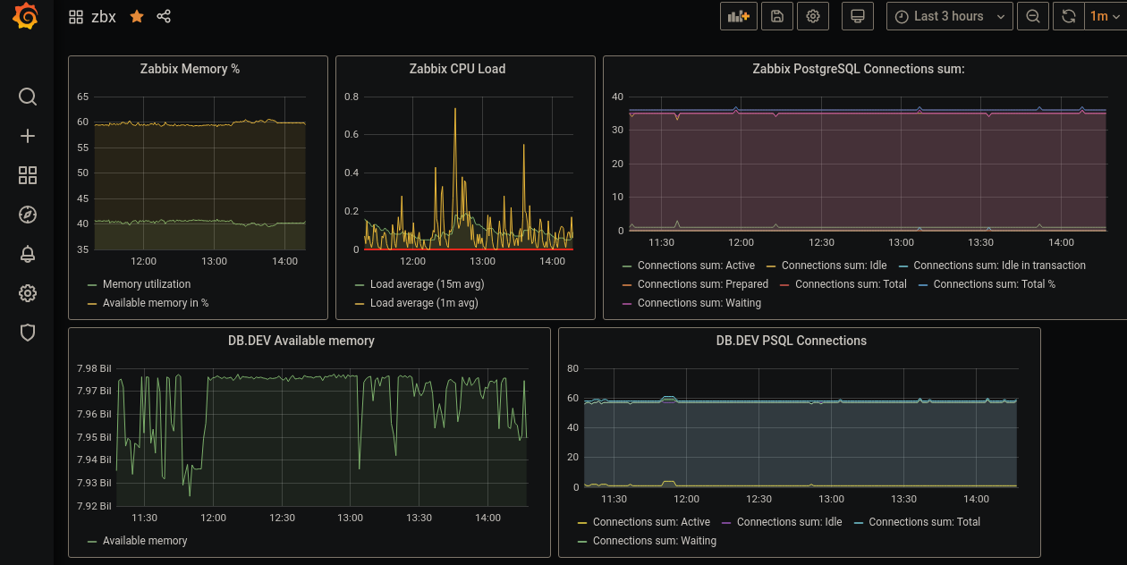Share the zbx dashboard
This screenshot has height=565, width=1127.
point(164,17)
